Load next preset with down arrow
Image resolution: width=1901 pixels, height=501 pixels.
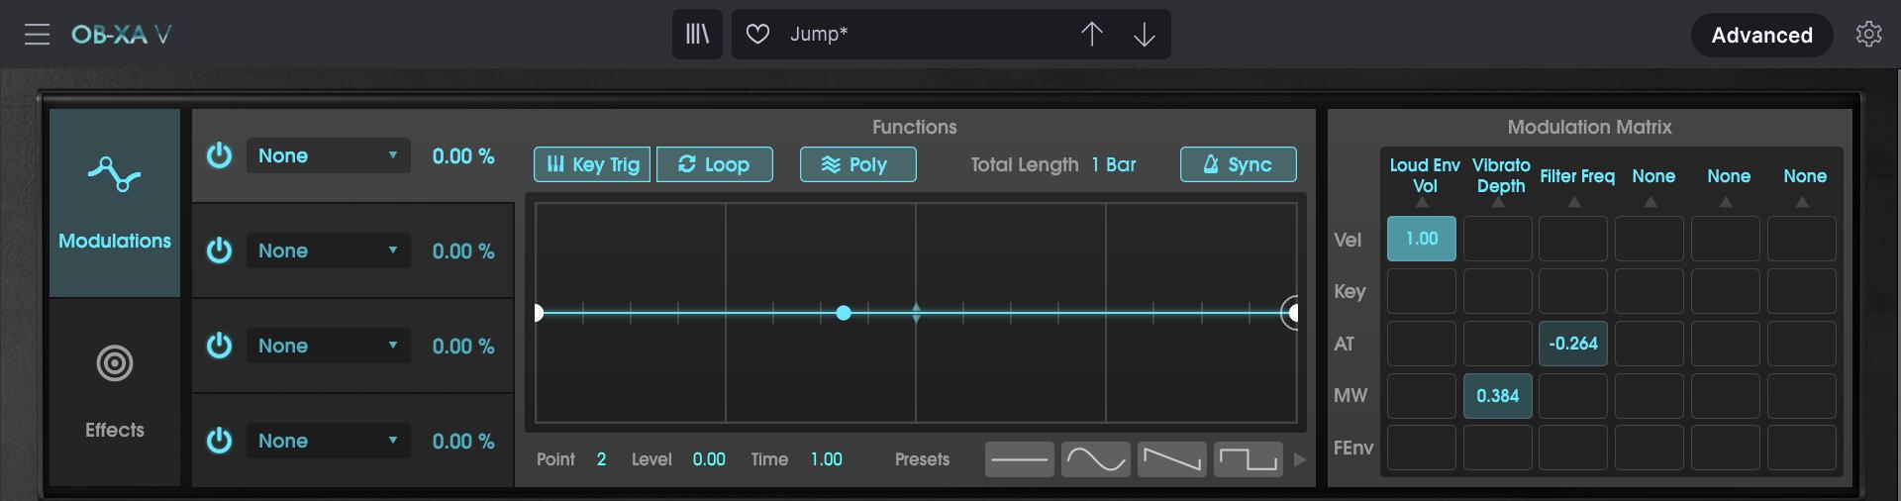click(x=1144, y=35)
